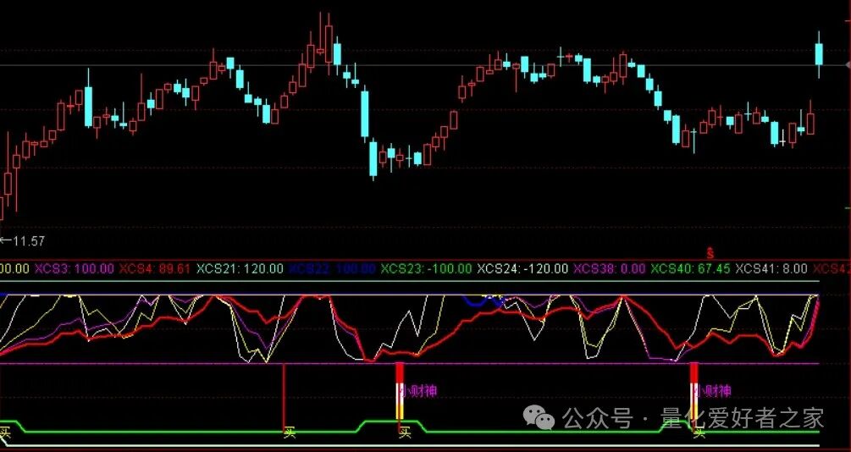The width and height of the screenshot is (851, 452).
Task: Click the XCS21: 120.00 indicator label
Action: tap(240, 268)
